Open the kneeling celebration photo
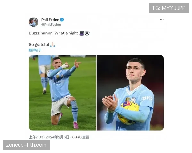The height and width of the screenshot is (153, 192). pos(63,93)
